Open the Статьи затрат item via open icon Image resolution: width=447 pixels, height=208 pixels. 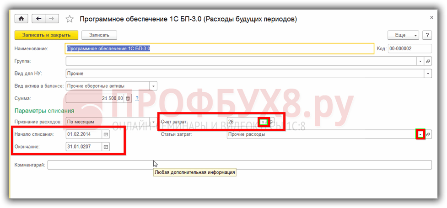click(x=428, y=134)
